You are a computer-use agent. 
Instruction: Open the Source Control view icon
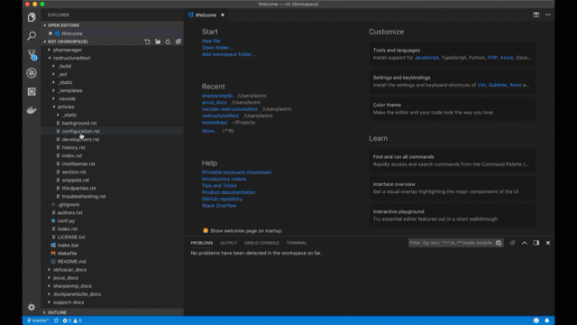pos(32,54)
